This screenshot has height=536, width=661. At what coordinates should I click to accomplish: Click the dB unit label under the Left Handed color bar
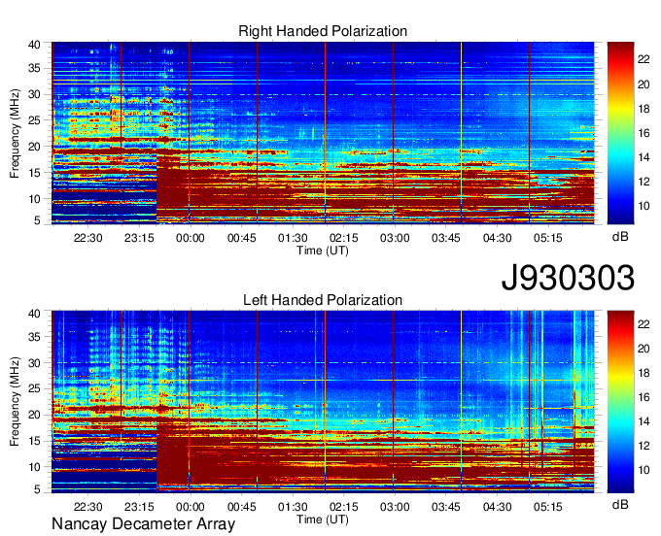pyautogui.click(x=620, y=504)
